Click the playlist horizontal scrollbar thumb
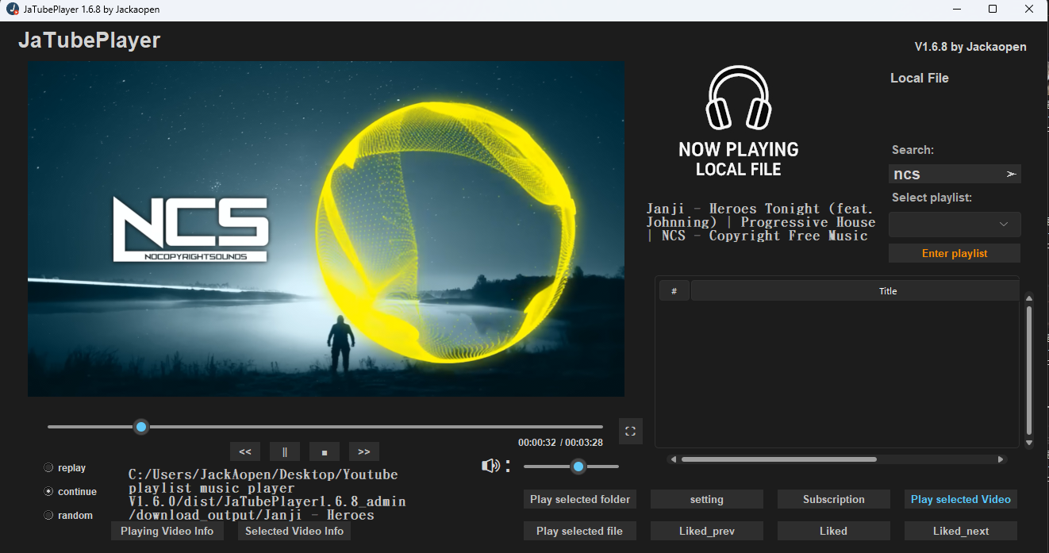Screen dimensions: 1049x553 (778, 459)
